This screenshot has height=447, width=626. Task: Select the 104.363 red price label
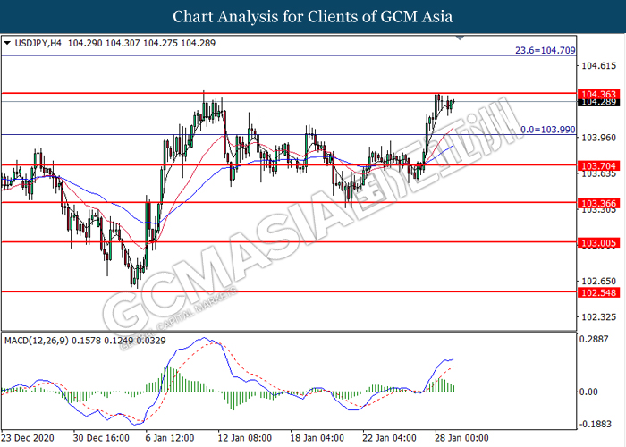click(x=598, y=94)
